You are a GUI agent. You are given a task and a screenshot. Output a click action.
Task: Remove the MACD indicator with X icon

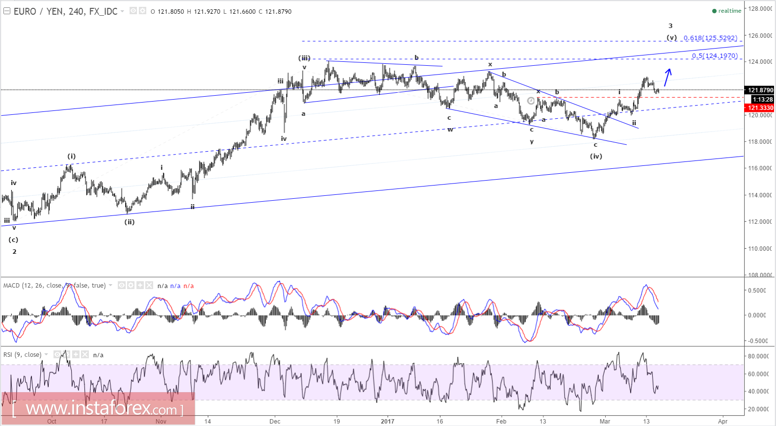coord(149,285)
